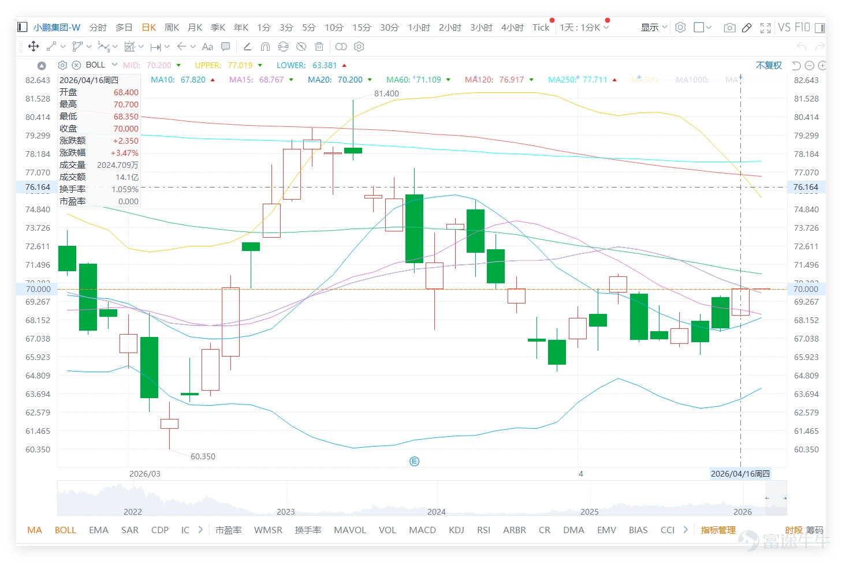Screen dimensions: 842x562
Task: Select the 1小时 timeframe
Action: tap(419, 27)
